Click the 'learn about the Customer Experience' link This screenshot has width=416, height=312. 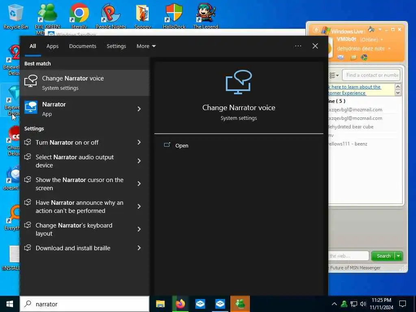354,90
